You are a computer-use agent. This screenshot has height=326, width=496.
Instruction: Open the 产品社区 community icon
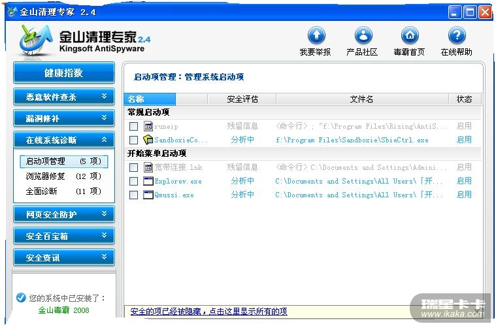[x=363, y=35]
